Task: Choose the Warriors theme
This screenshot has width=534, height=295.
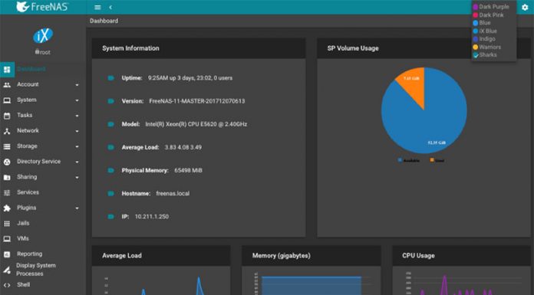Action: pos(487,47)
